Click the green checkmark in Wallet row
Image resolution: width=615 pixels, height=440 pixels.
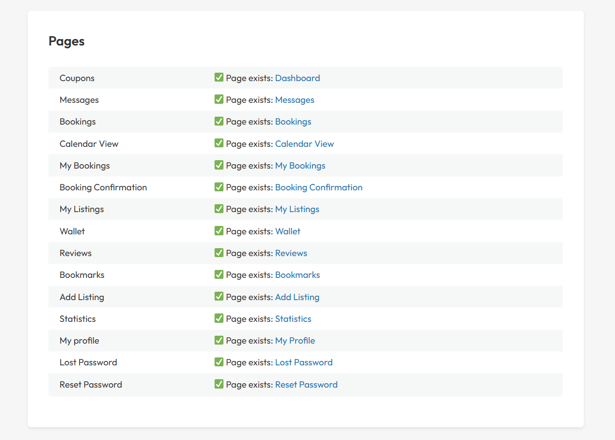[219, 231]
